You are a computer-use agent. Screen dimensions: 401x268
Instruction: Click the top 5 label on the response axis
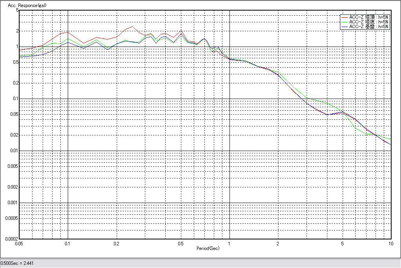(17, 11)
